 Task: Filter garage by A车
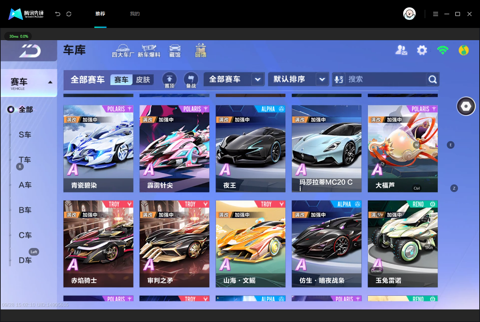click(x=25, y=185)
